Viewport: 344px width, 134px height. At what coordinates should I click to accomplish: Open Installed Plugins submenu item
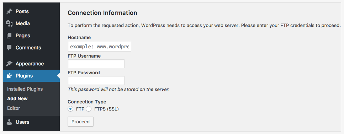[x=25, y=89]
